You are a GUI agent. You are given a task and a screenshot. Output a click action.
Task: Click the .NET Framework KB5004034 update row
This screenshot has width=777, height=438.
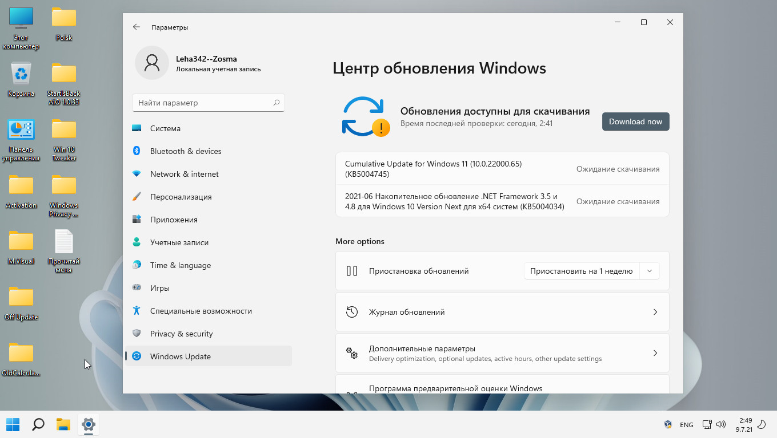(502, 201)
